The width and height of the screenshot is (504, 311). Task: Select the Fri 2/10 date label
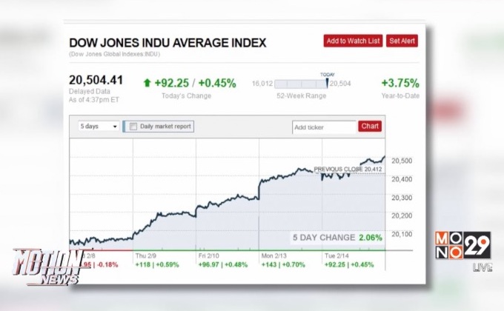pos(209,255)
